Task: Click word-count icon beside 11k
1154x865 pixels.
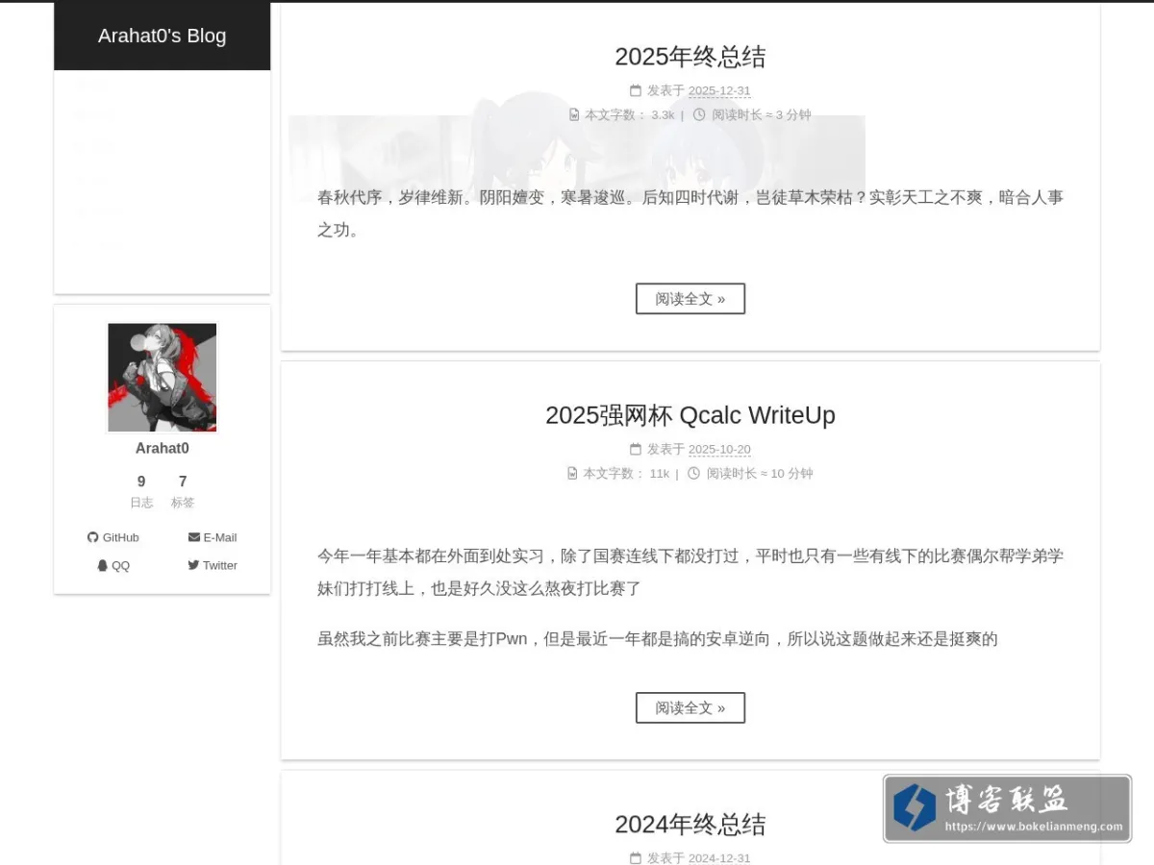Action: 572,473
